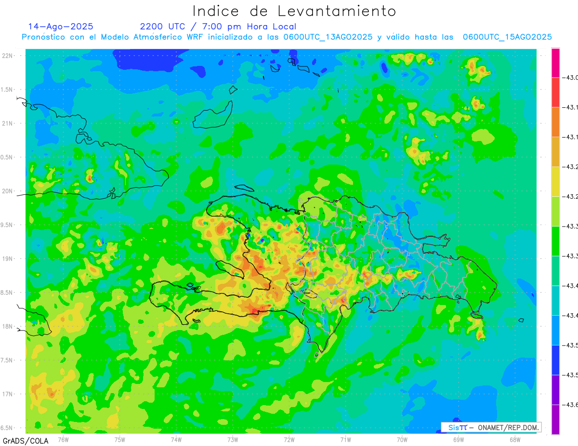Select the bright yellow legend swatch
This screenshot has height=446, width=578.
(555, 181)
